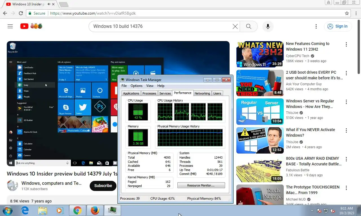This screenshot has width=361, height=216.
Task: Open options for NEVER Activate Windows video
Action: (346, 130)
